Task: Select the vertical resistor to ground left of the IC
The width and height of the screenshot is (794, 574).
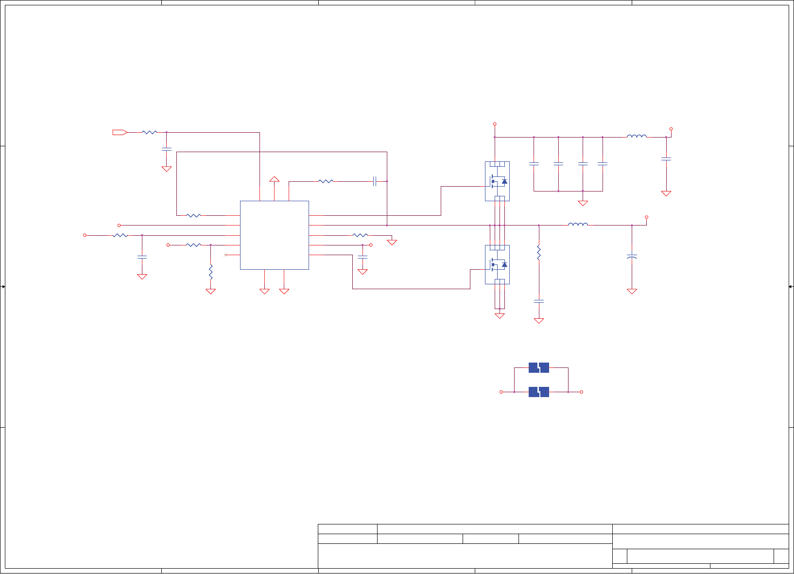Action: point(210,272)
